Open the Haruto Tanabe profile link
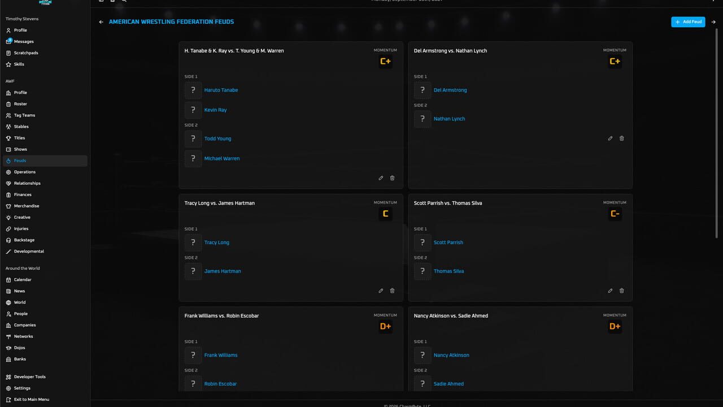The width and height of the screenshot is (723, 407). click(221, 90)
